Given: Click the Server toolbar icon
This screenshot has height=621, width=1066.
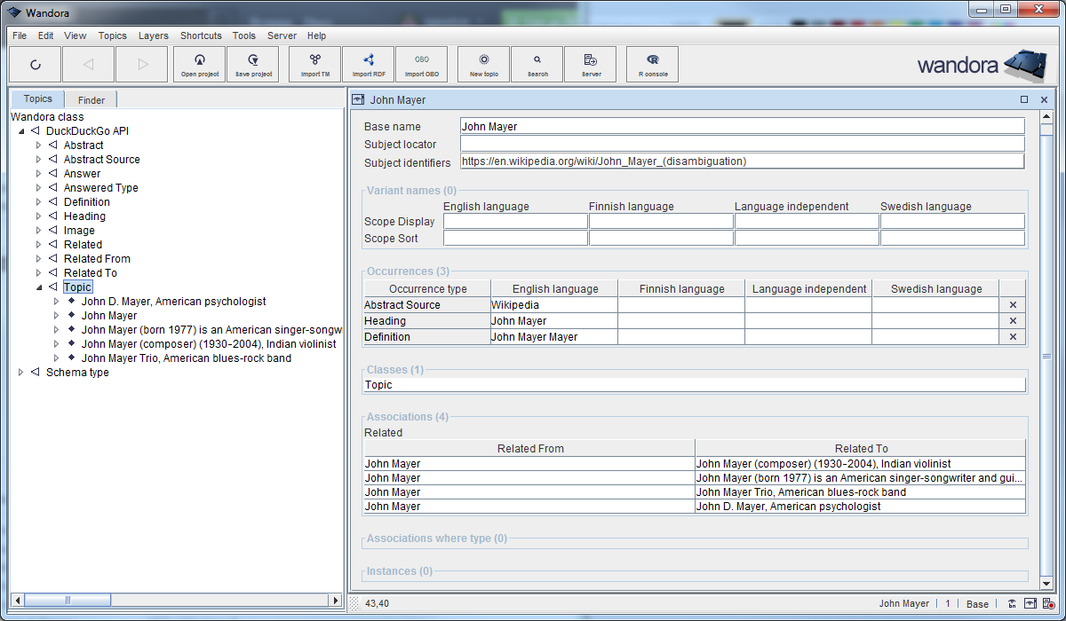Looking at the screenshot, I should coord(591,64).
